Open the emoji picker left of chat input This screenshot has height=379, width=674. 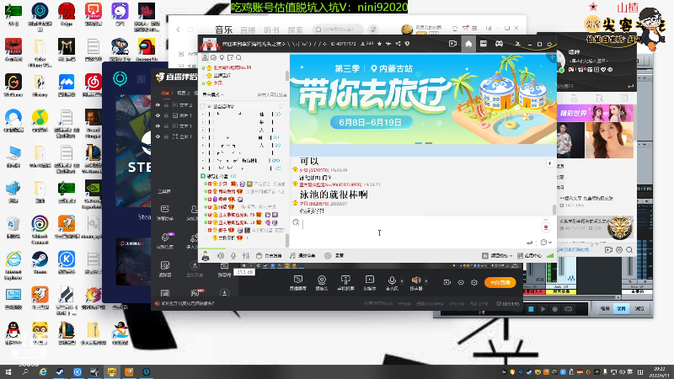coord(296,222)
